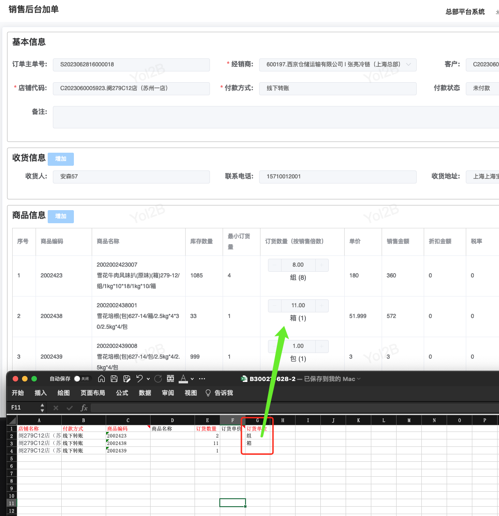This screenshot has height=516, width=499.
Task: Open the 公式 ribbon tab
Action: pos(122,393)
